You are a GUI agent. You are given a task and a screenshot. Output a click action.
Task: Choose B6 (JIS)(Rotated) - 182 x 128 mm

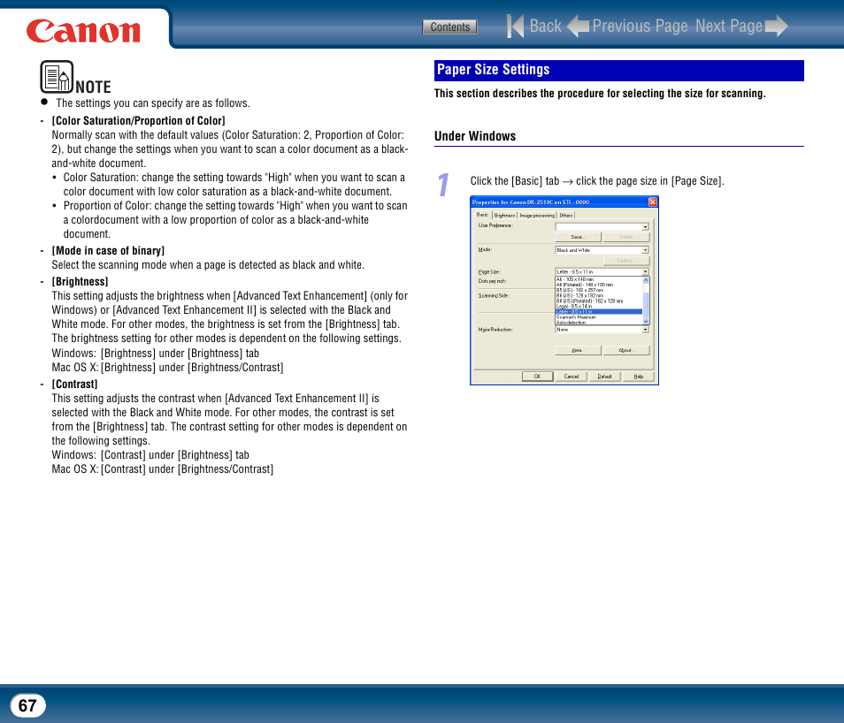599,301
